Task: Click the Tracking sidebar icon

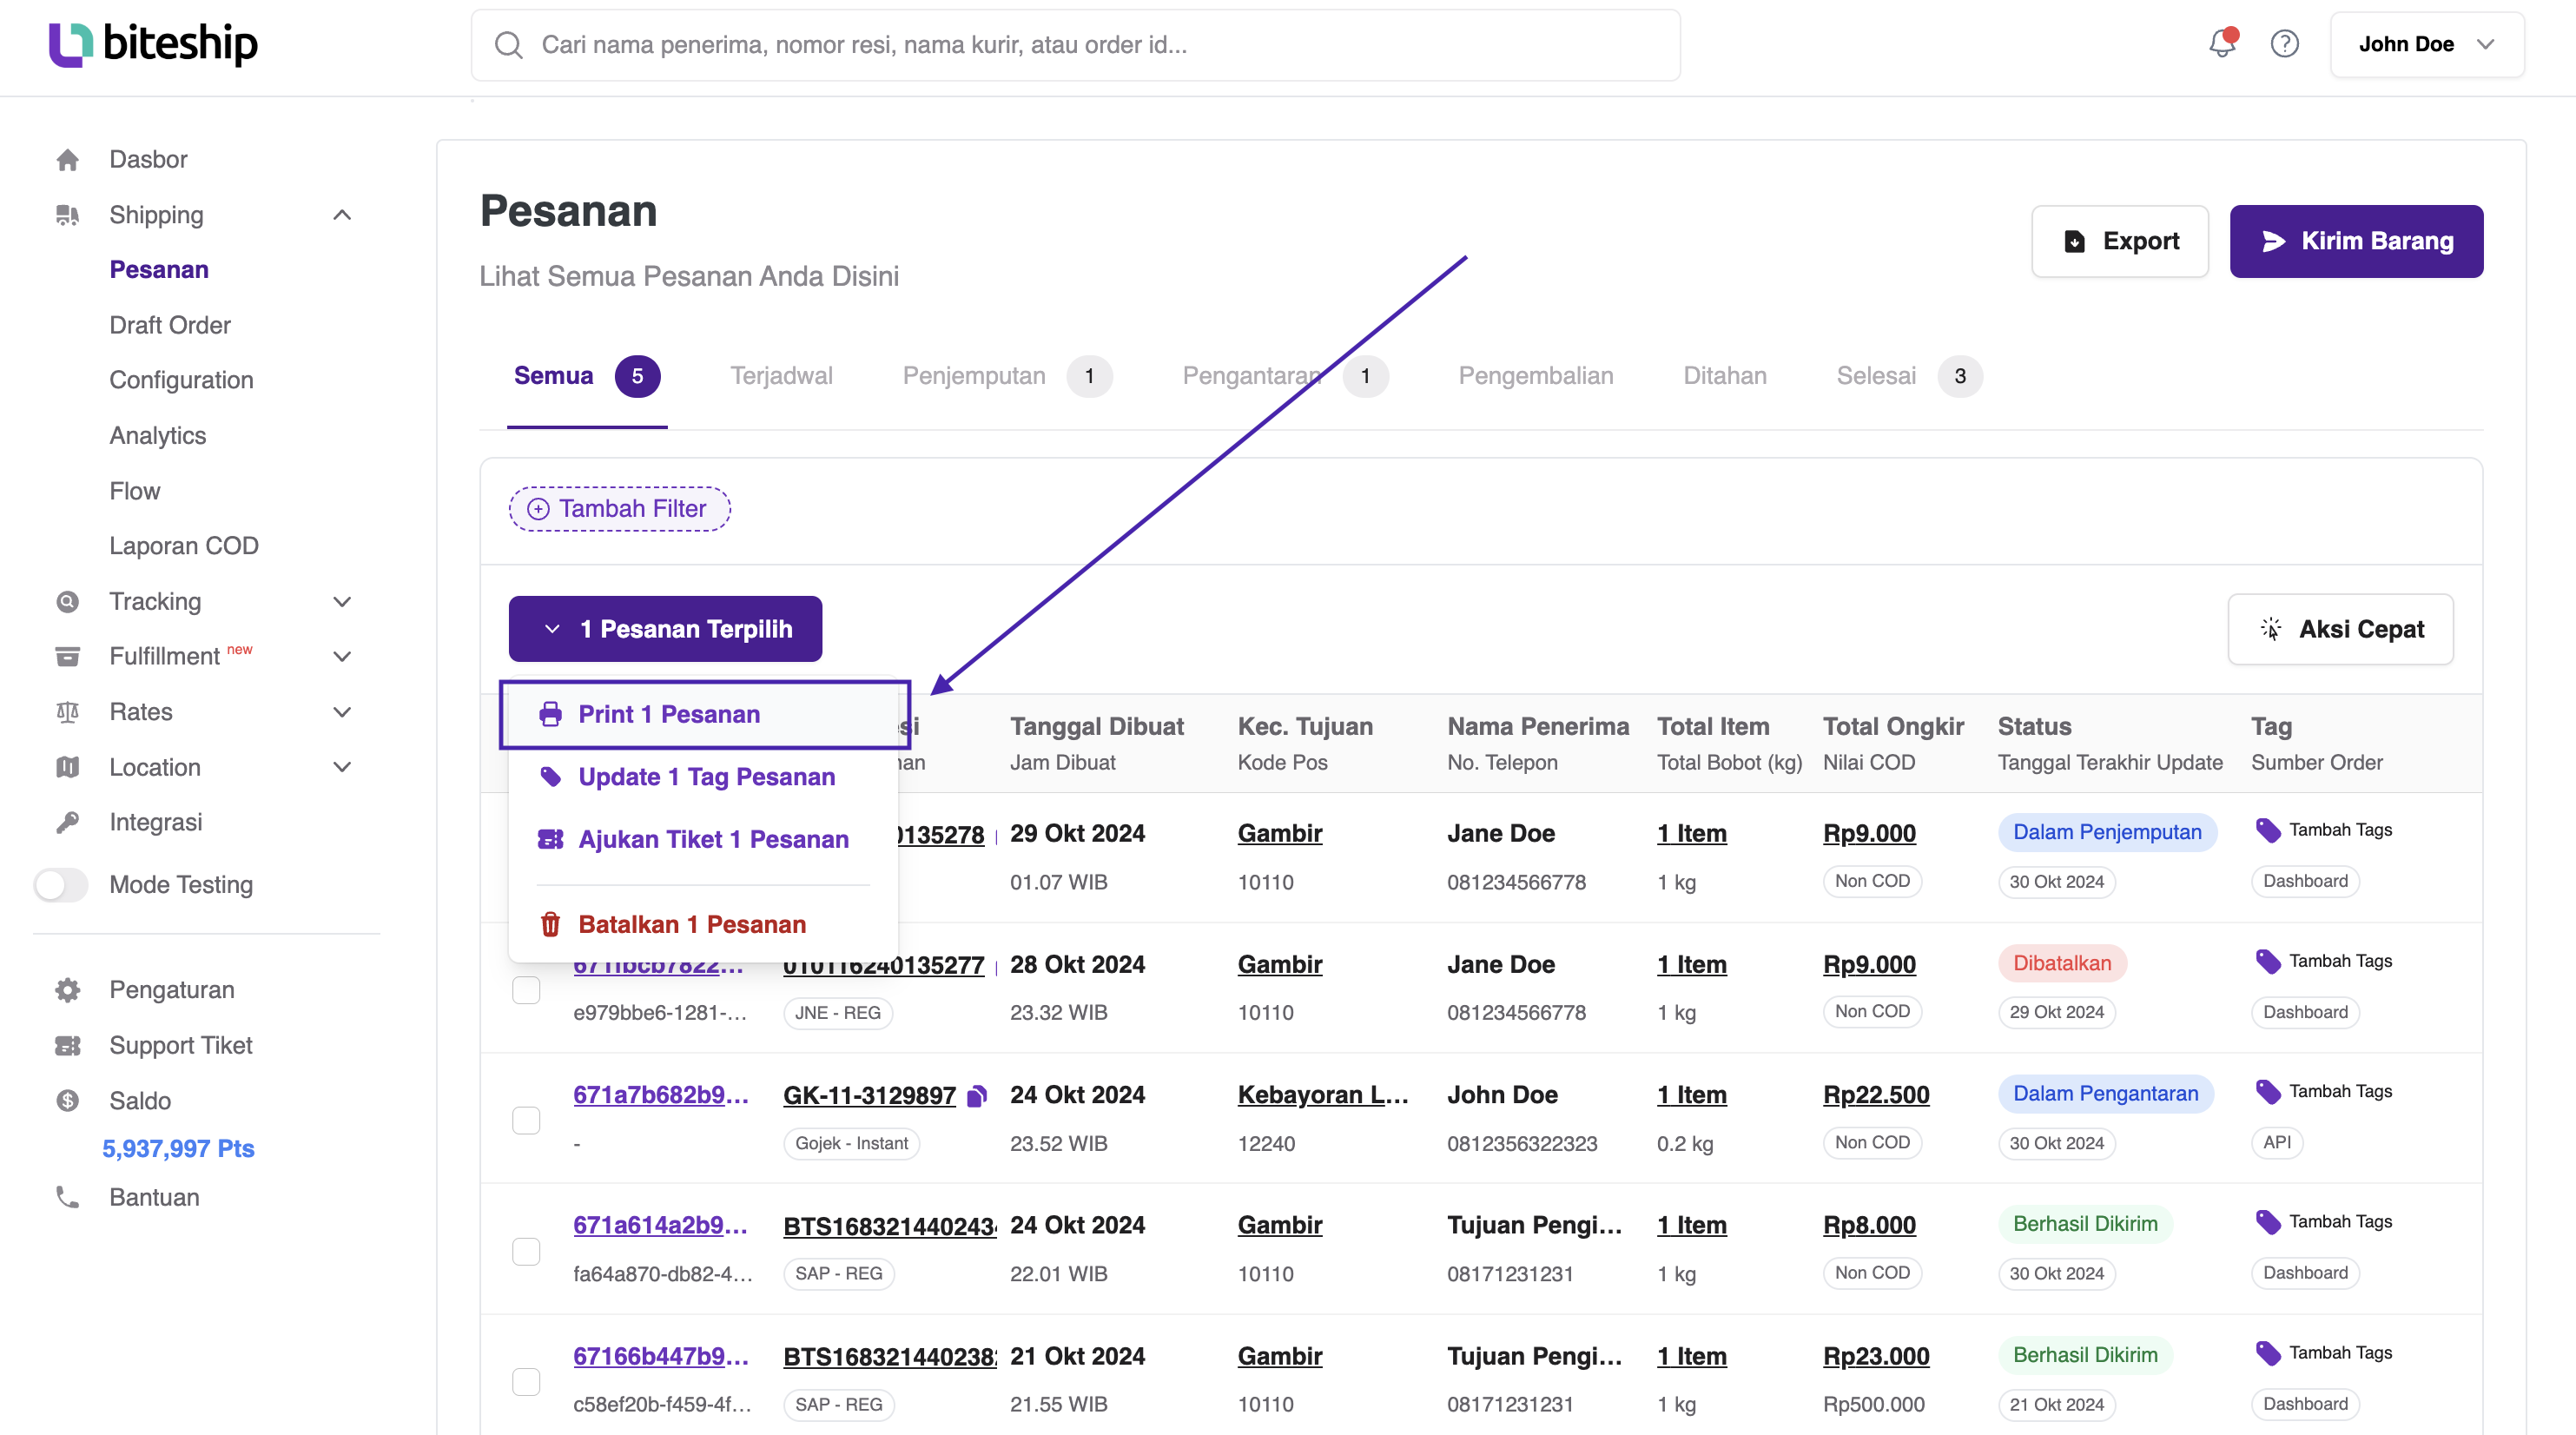Action: [67, 601]
